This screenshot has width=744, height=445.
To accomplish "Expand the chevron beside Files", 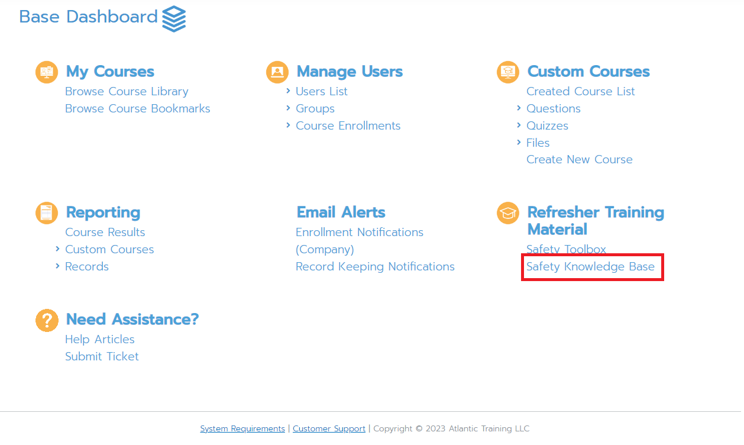I will coord(519,143).
